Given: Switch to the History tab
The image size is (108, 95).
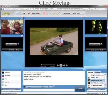Looking at the screenshot, I should [x=98, y=72].
